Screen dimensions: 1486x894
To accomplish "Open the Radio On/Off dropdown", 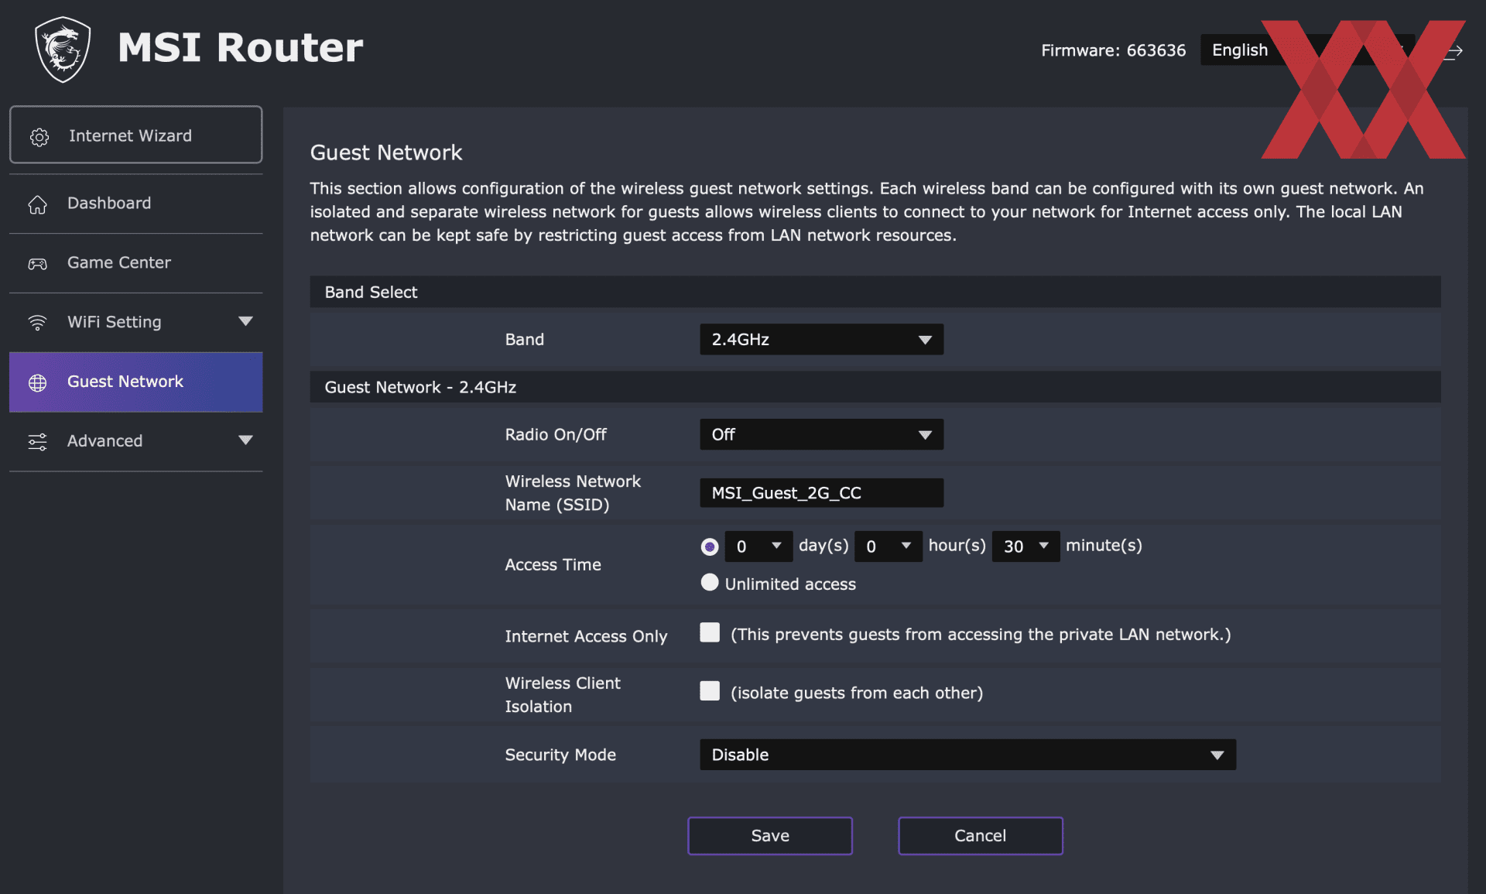I will (821, 434).
